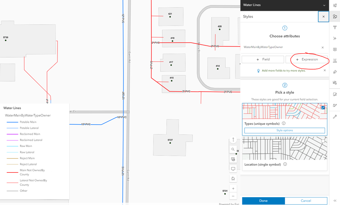
Task: Click the 'Water Lines' legend title
Action: coord(12,108)
